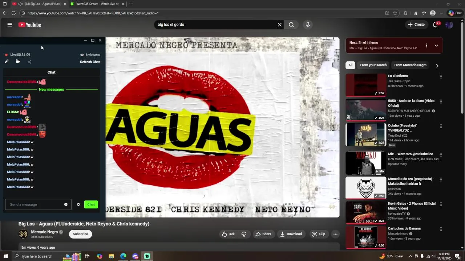The height and width of the screenshot is (261, 465).
Task: Download the video
Action: [x=291, y=234]
